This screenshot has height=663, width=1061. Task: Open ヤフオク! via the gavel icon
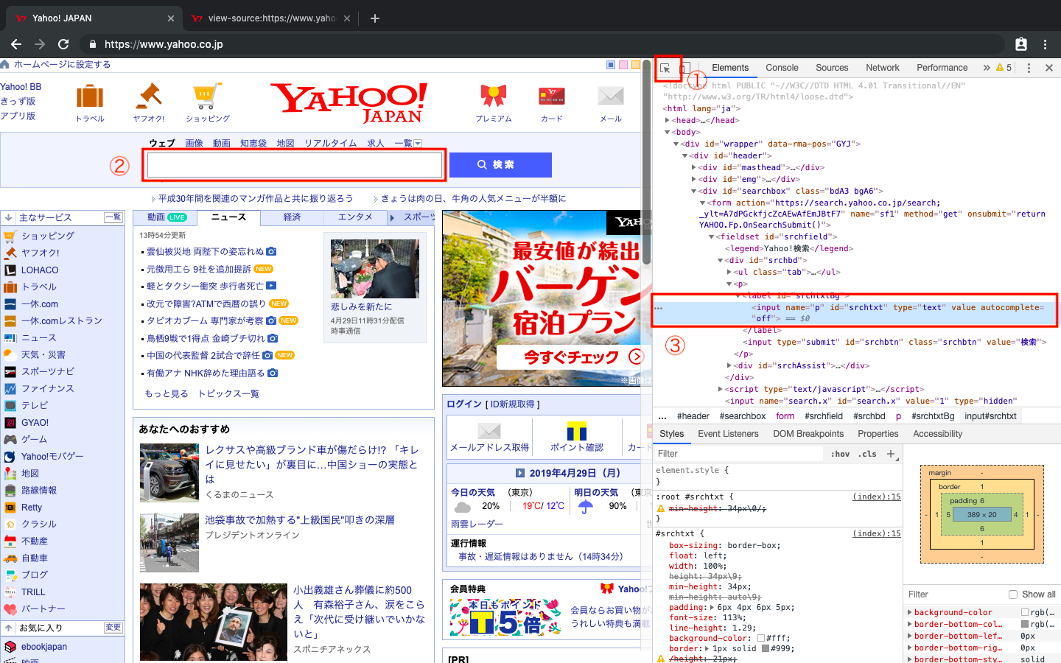click(147, 97)
